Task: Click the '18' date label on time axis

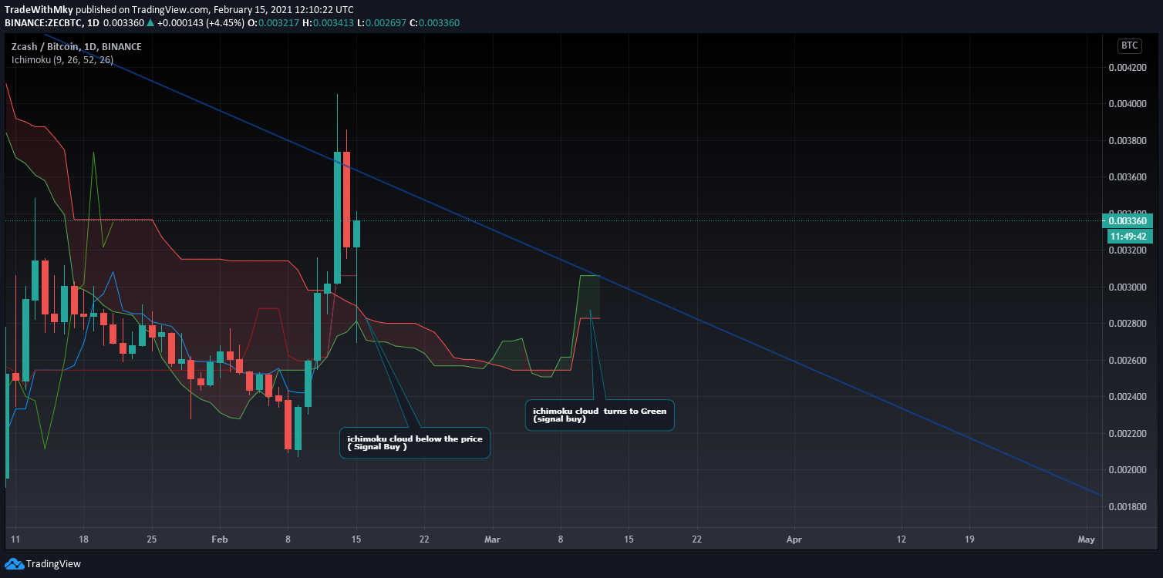Action: click(84, 539)
